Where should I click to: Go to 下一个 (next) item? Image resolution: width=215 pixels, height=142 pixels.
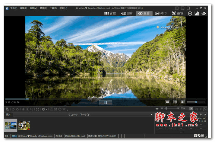coord(85,114)
